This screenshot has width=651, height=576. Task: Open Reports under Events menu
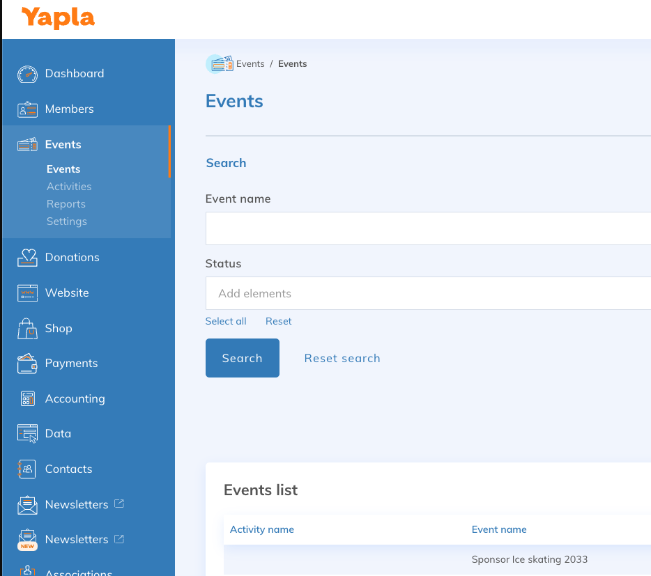66,204
